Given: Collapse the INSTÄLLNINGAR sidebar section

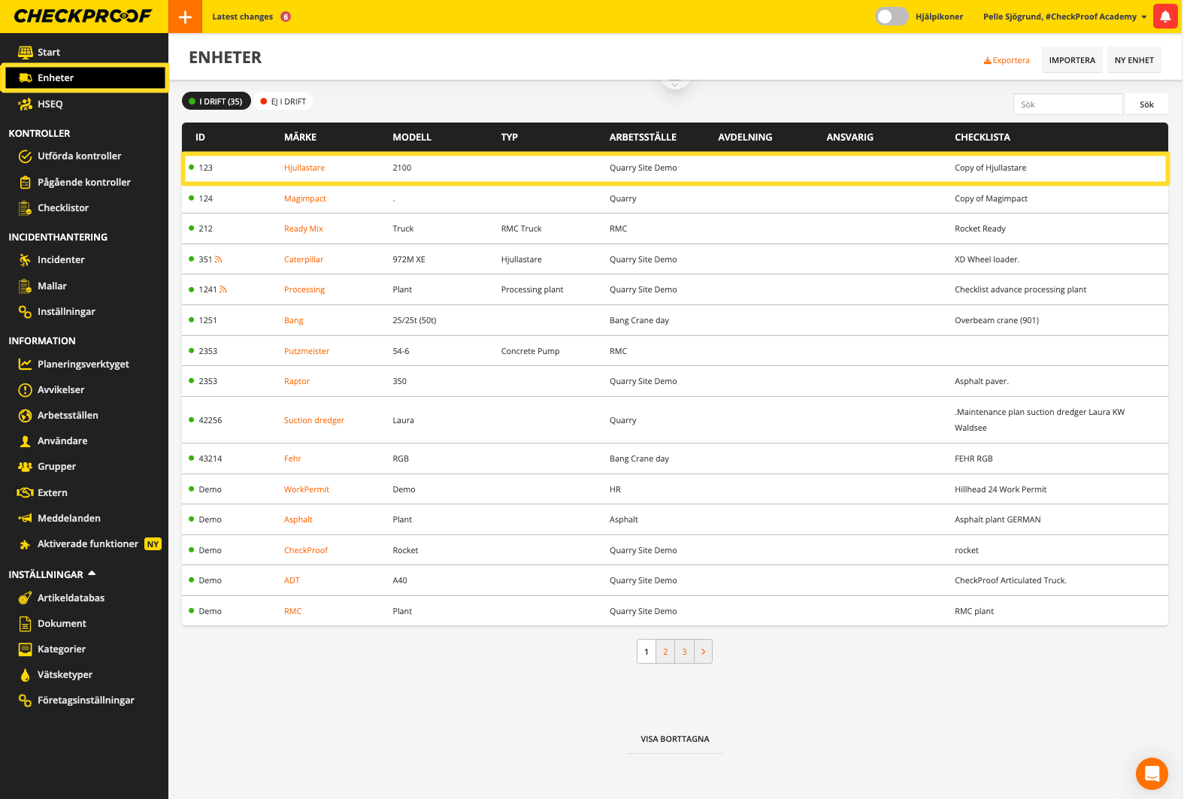Looking at the screenshot, I should pyautogui.click(x=92, y=574).
